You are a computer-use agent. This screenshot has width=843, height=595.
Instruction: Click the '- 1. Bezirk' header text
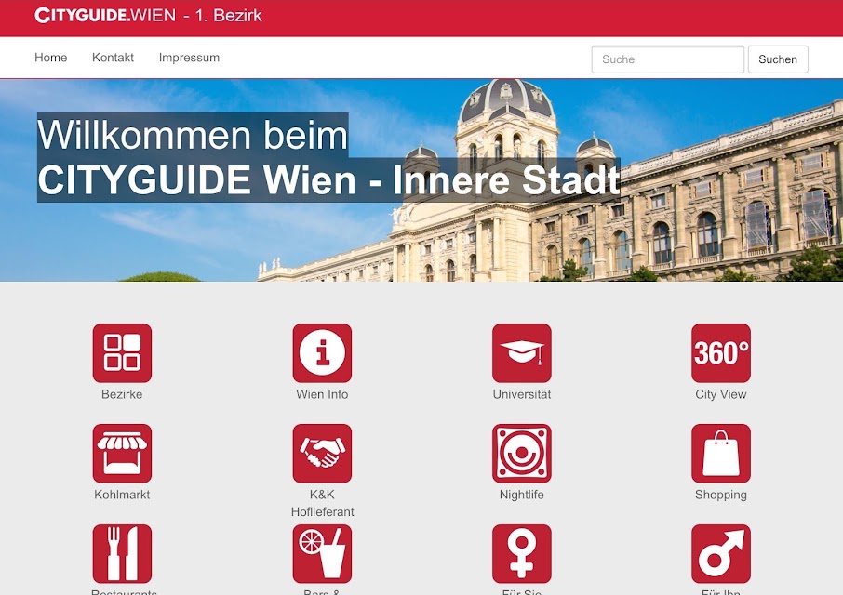coord(222,16)
